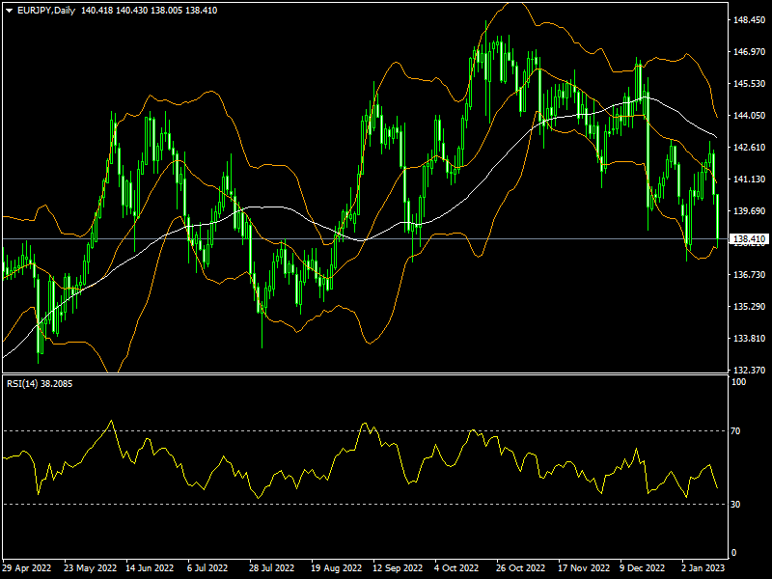Click the 145.530 price scale label
The width and height of the screenshot is (772, 579).
point(750,84)
